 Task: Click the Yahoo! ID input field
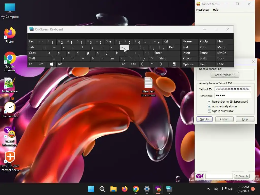233,89
